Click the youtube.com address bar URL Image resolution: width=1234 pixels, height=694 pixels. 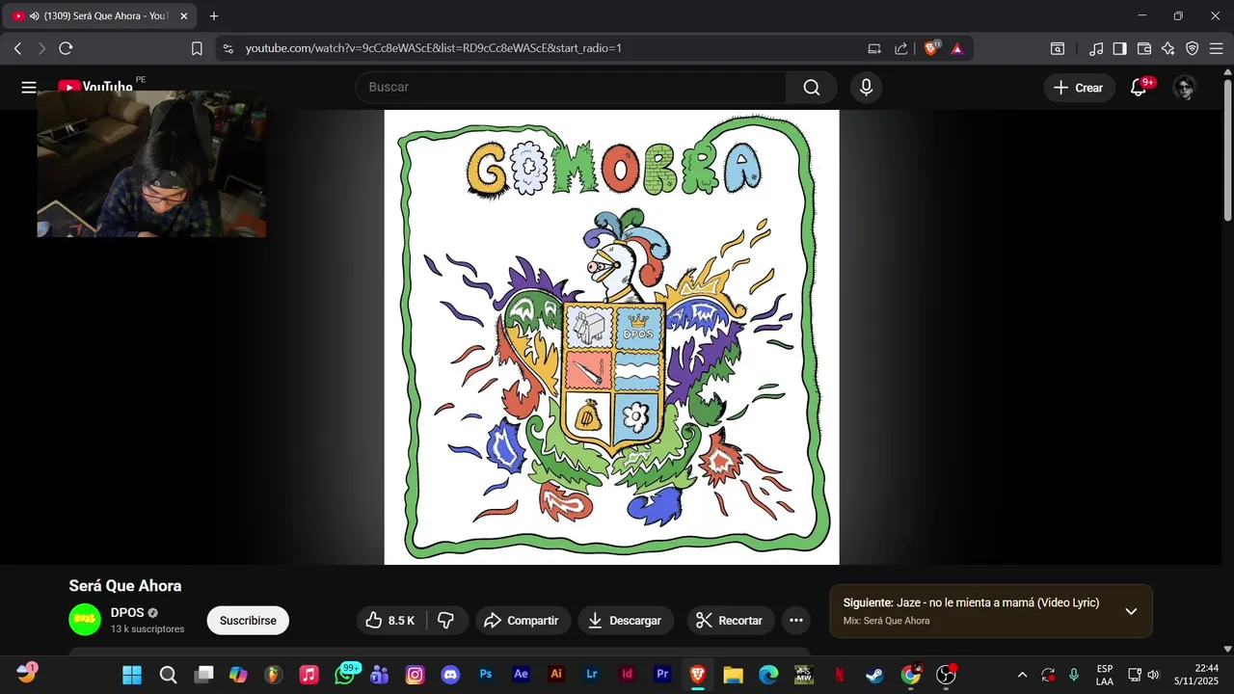click(433, 48)
